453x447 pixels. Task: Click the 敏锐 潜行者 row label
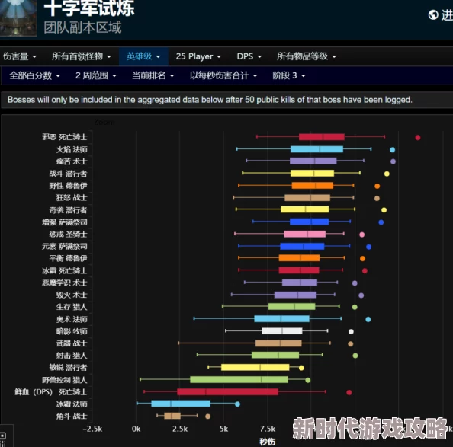pos(68,367)
